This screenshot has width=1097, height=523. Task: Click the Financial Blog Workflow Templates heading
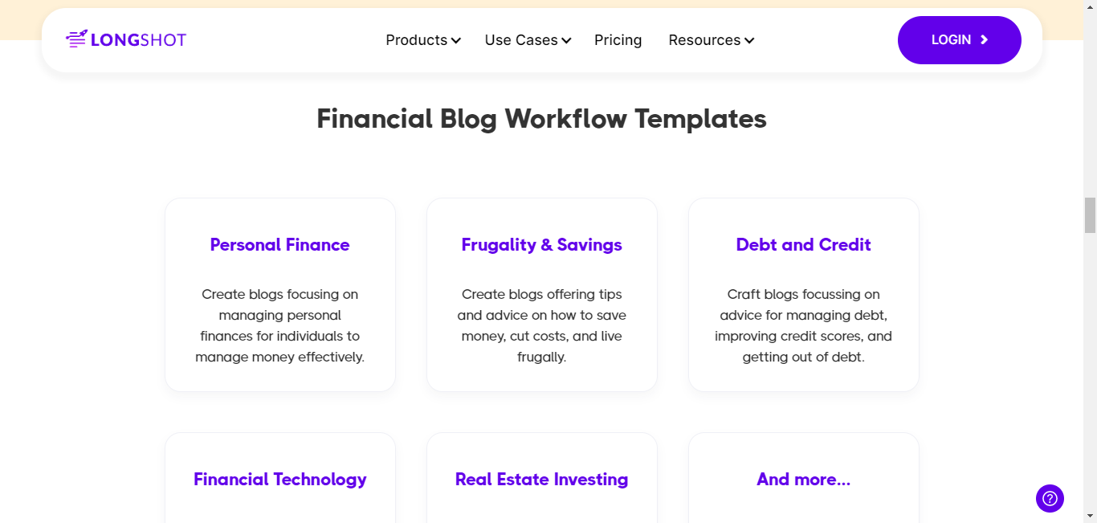pyautogui.click(x=542, y=119)
